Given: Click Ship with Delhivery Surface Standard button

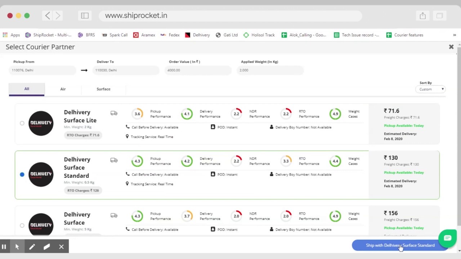Looking at the screenshot, I should 400,245.
